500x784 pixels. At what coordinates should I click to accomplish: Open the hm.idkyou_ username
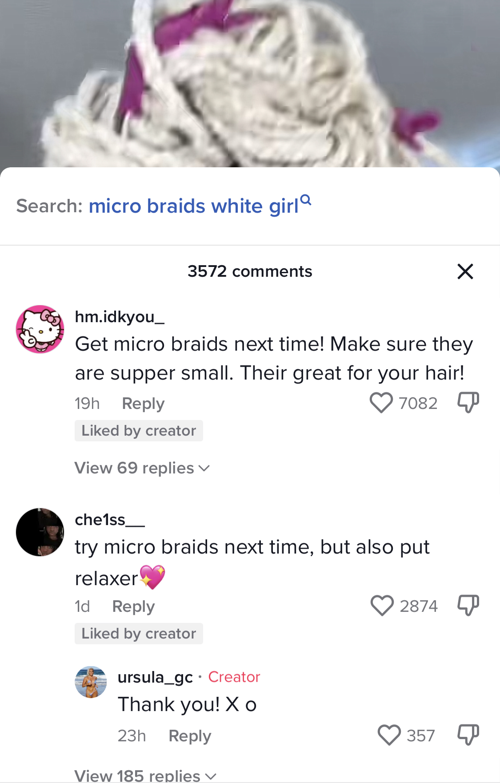120,317
